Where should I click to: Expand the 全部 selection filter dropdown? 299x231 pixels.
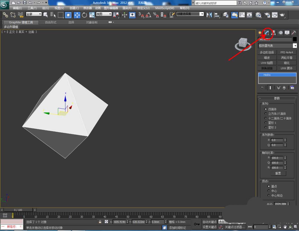[34, 14]
